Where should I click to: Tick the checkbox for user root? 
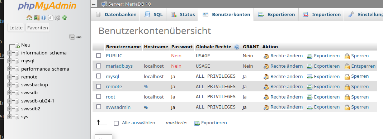tap(98, 97)
